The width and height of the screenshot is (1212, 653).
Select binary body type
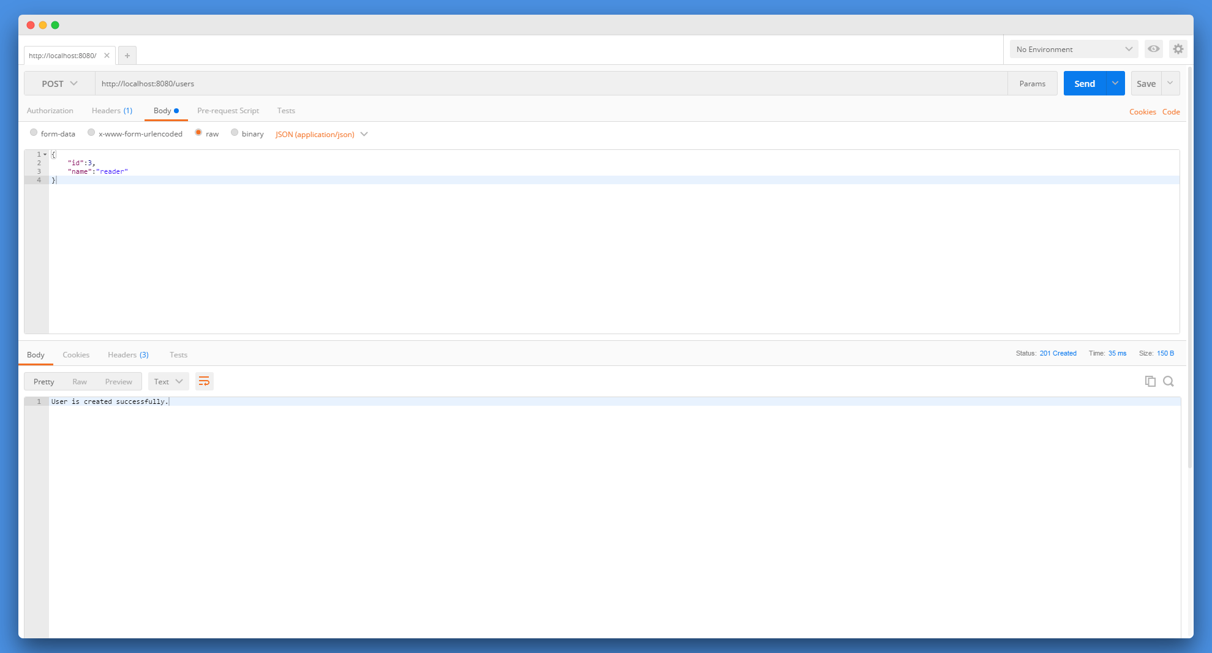(x=235, y=133)
